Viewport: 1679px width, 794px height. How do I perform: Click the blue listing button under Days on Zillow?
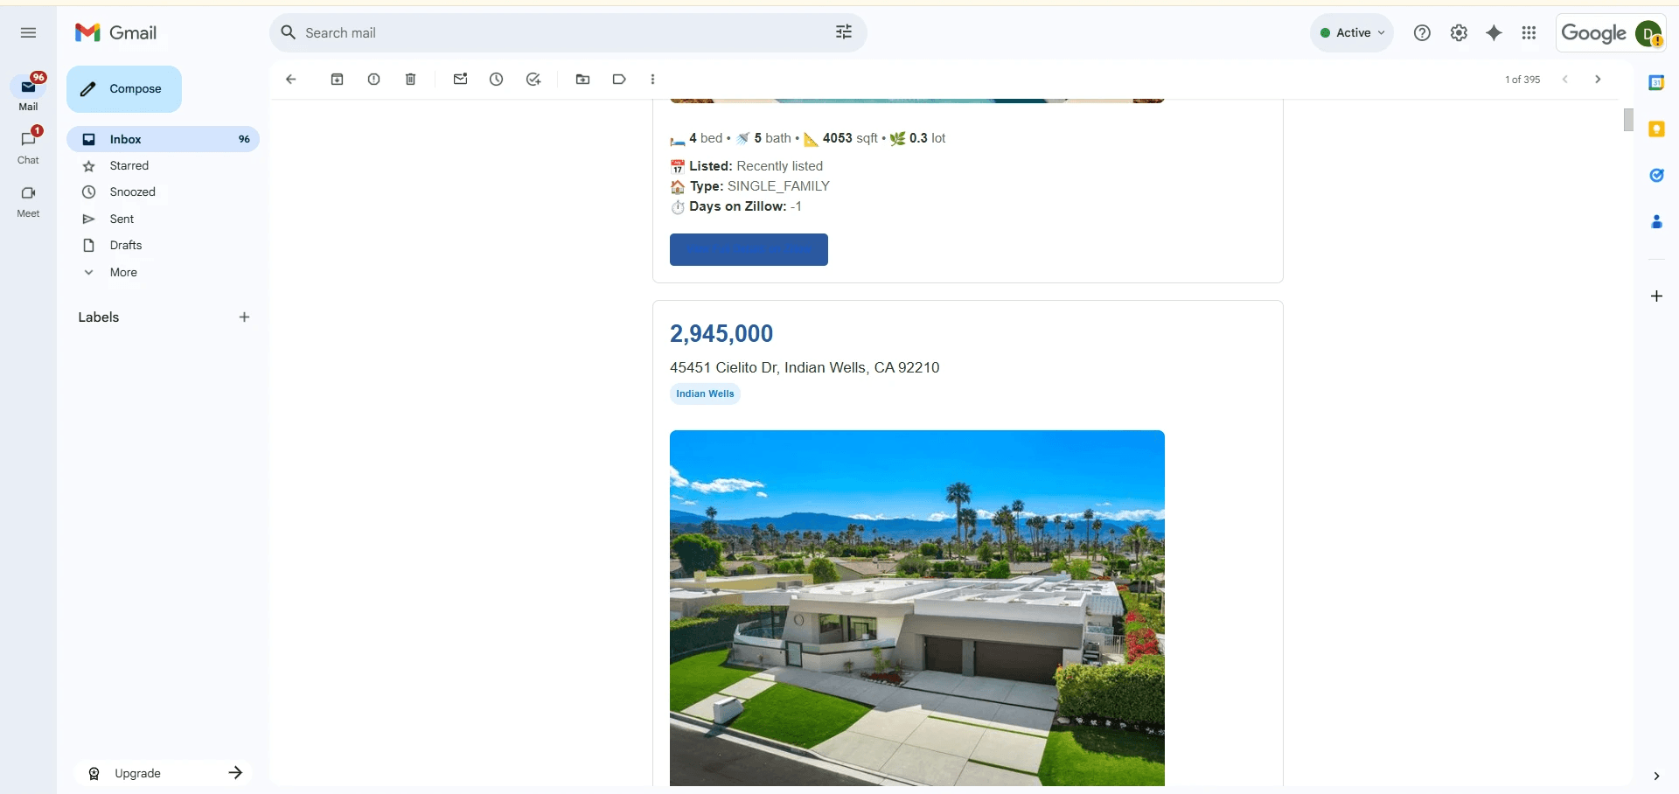tap(749, 250)
